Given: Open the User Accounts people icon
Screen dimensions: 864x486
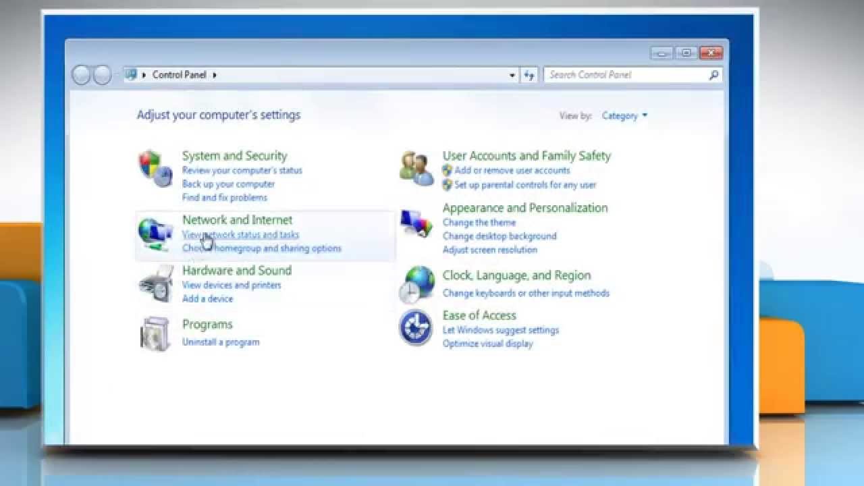Looking at the screenshot, I should click(x=416, y=169).
